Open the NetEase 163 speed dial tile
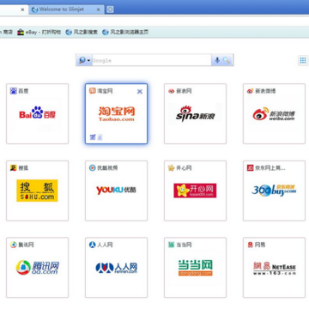Viewport: 309px width, 309px height. click(x=275, y=268)
